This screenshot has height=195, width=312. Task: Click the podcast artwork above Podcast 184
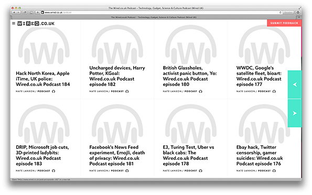[44, 46]
